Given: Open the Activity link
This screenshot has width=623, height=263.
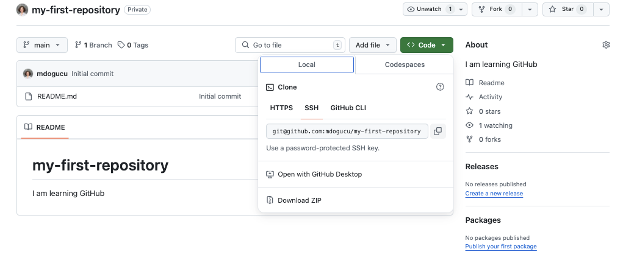Looking at the screenshot, I should (491, 97).
